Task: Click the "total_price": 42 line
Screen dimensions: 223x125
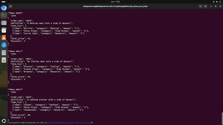Action: (x=20, y=77)
